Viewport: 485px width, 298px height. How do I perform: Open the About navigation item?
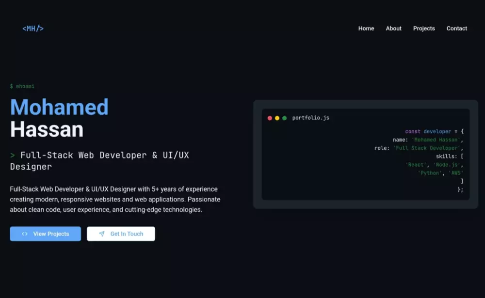pyautogui.click(x=393, y=28)
